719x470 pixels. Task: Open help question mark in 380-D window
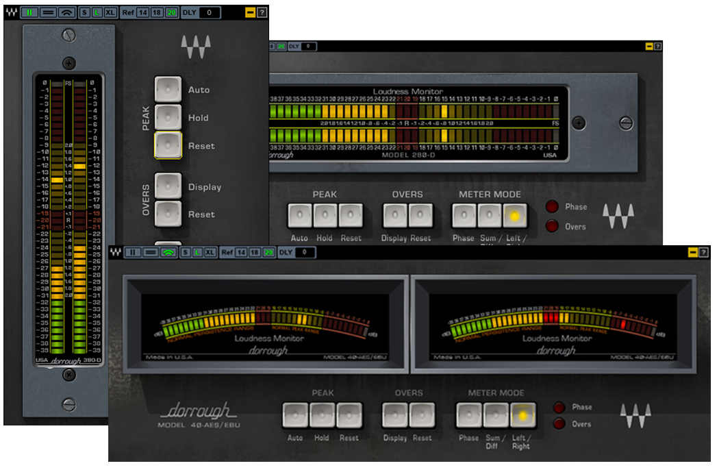click(262, 12)
